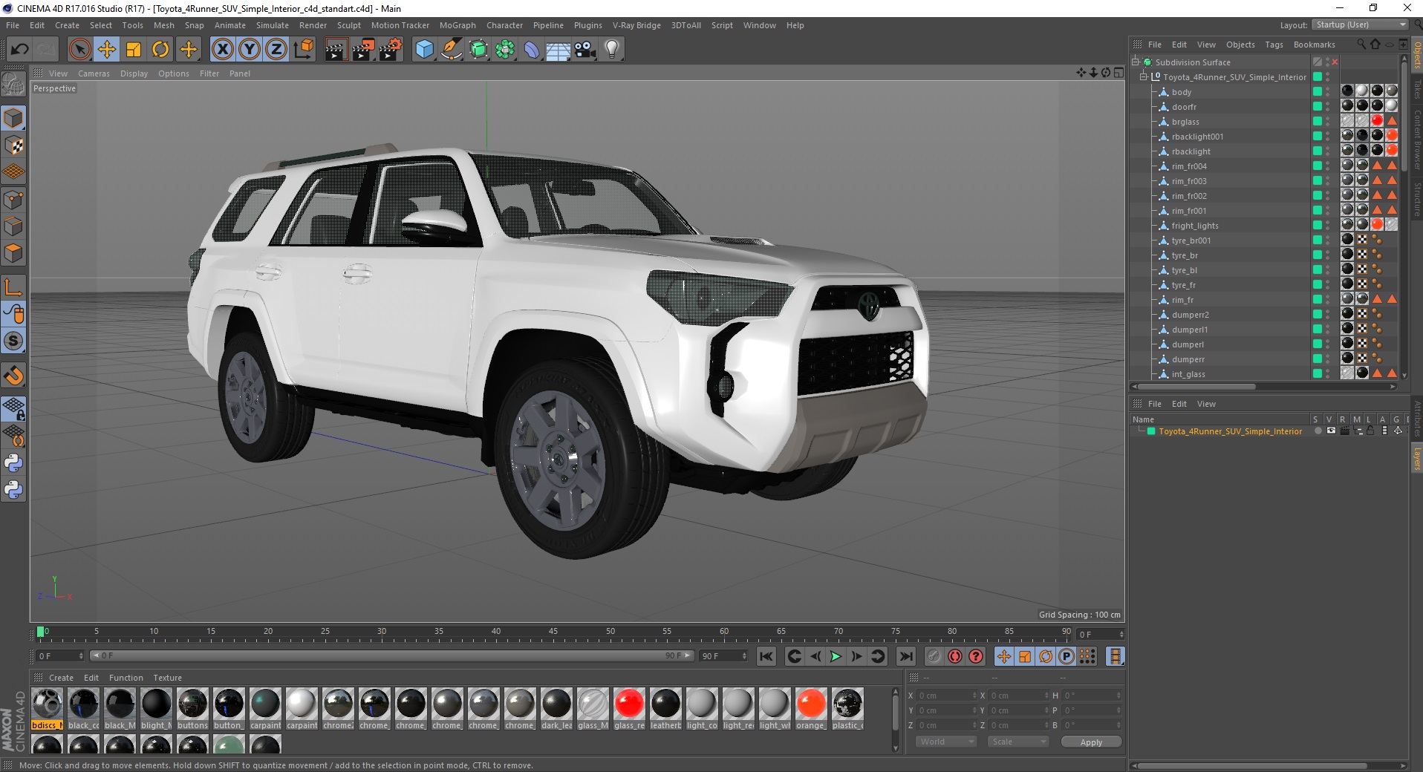Open Object manager Bookmarks menu
The height and width of the screenshot is (772, 1423).
point(1314,45)
